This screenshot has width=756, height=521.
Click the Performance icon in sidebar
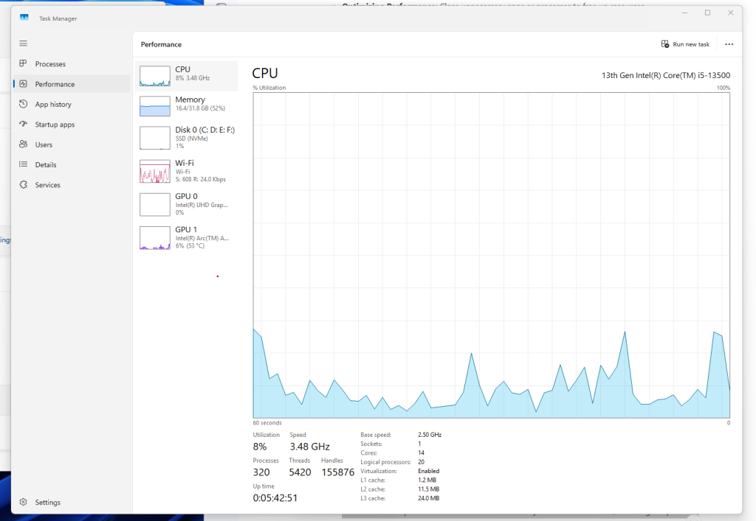coord(23,84)
